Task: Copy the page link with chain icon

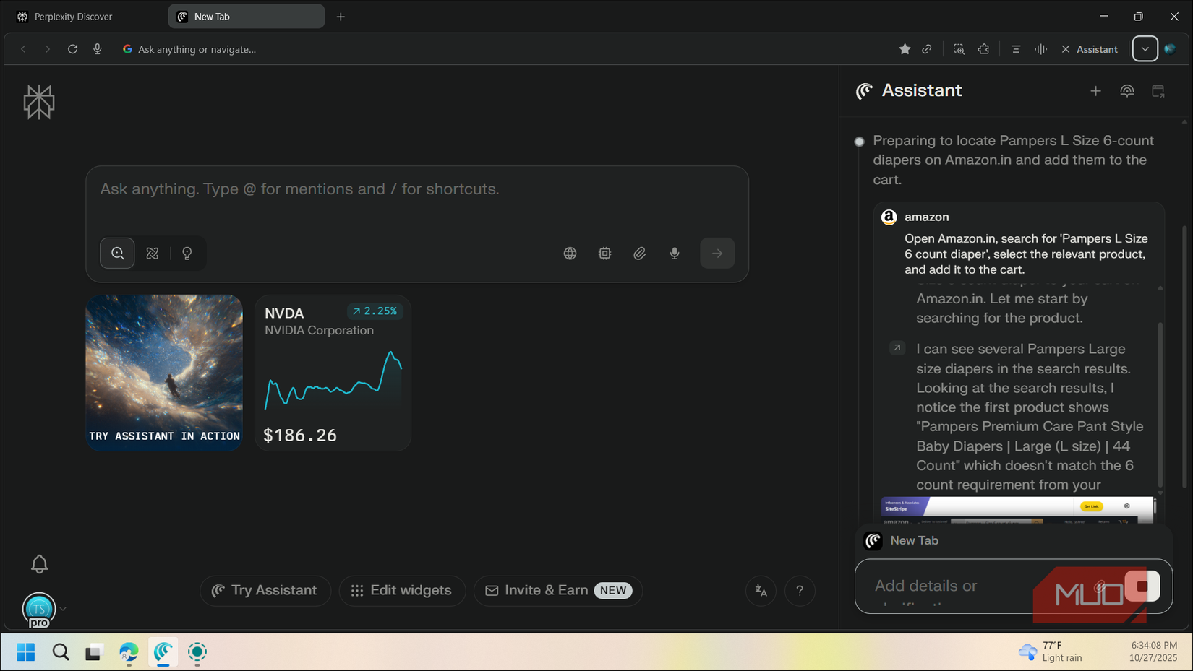Action: pyautogui.click(x=927, y=49)
